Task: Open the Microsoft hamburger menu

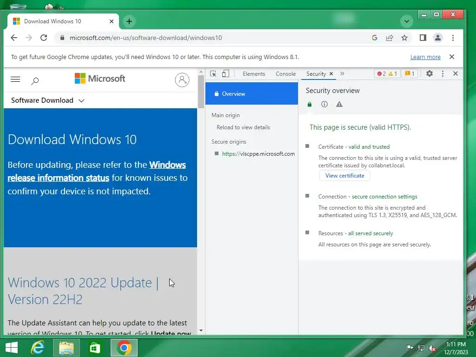Action: (15, 79)
